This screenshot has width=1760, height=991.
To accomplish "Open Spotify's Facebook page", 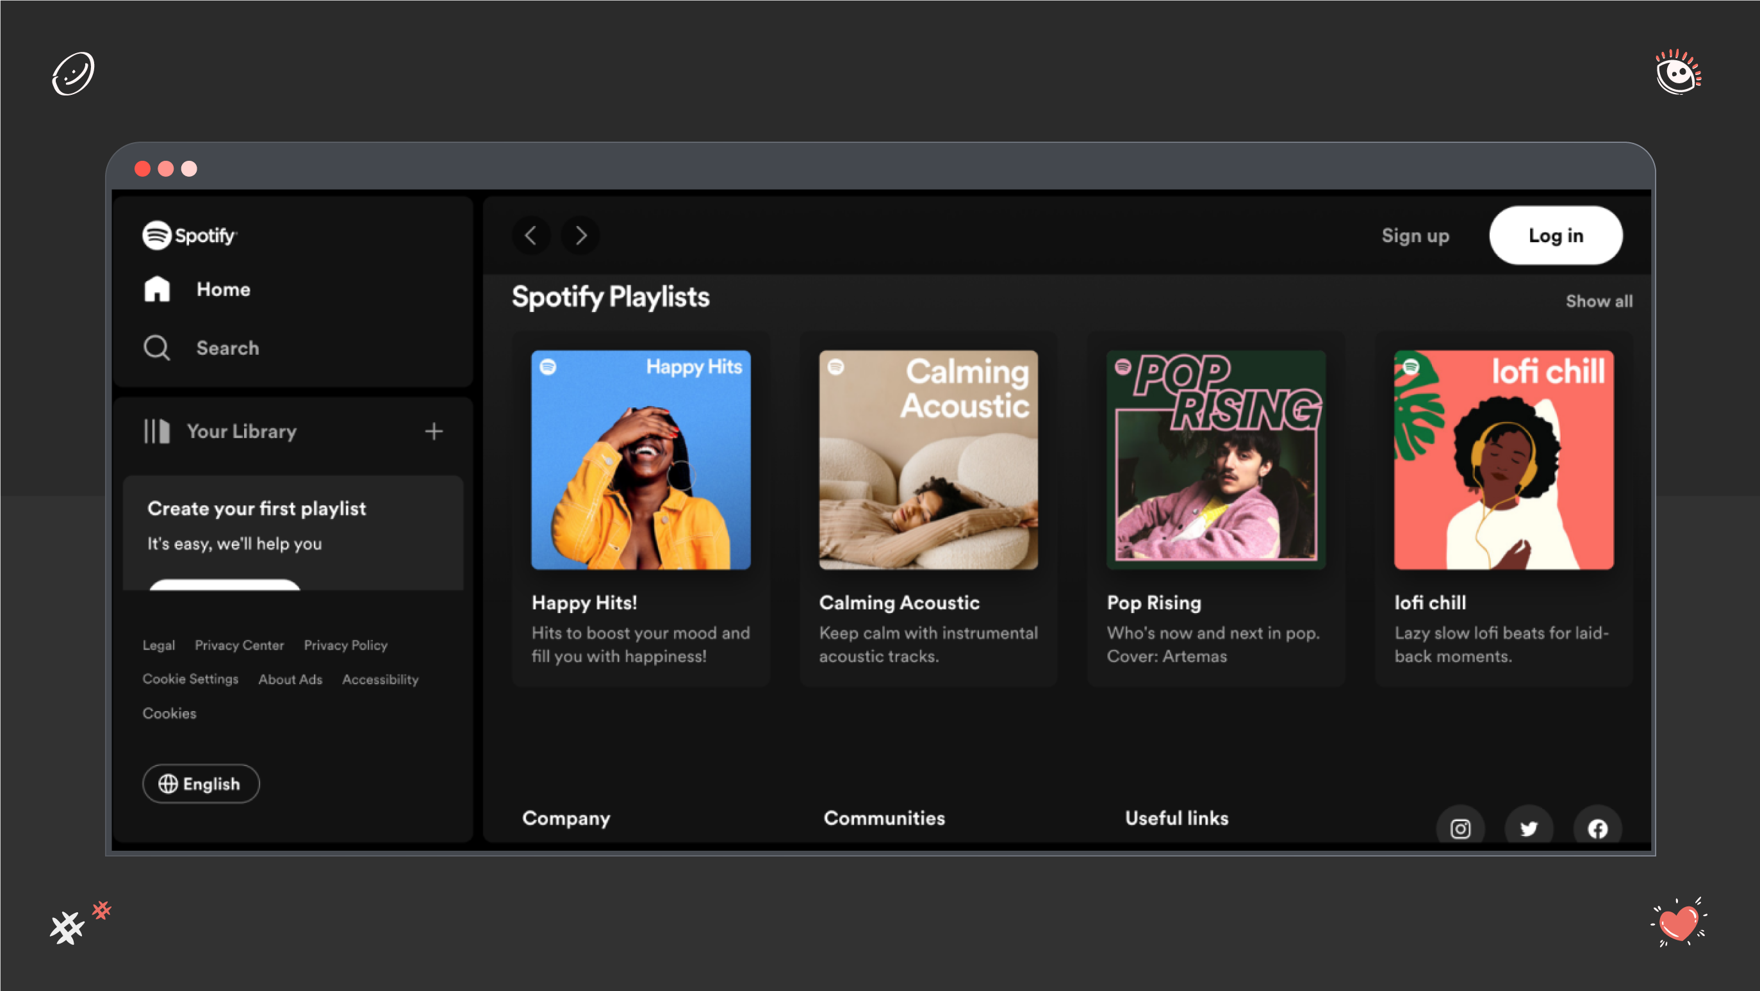I will pos(1597,828).
